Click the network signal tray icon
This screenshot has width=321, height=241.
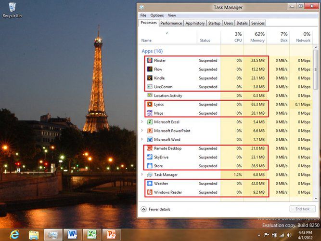click(282, 235)
